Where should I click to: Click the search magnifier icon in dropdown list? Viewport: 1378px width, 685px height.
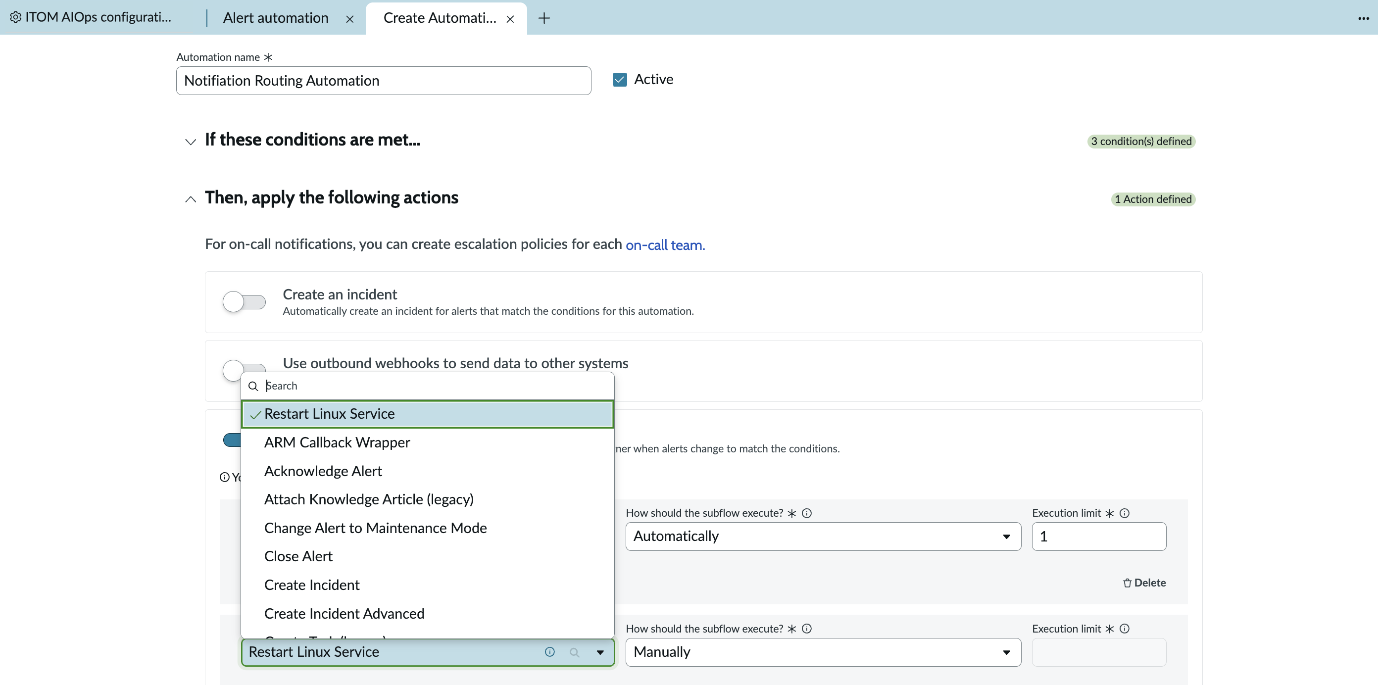tap(253, 386)
